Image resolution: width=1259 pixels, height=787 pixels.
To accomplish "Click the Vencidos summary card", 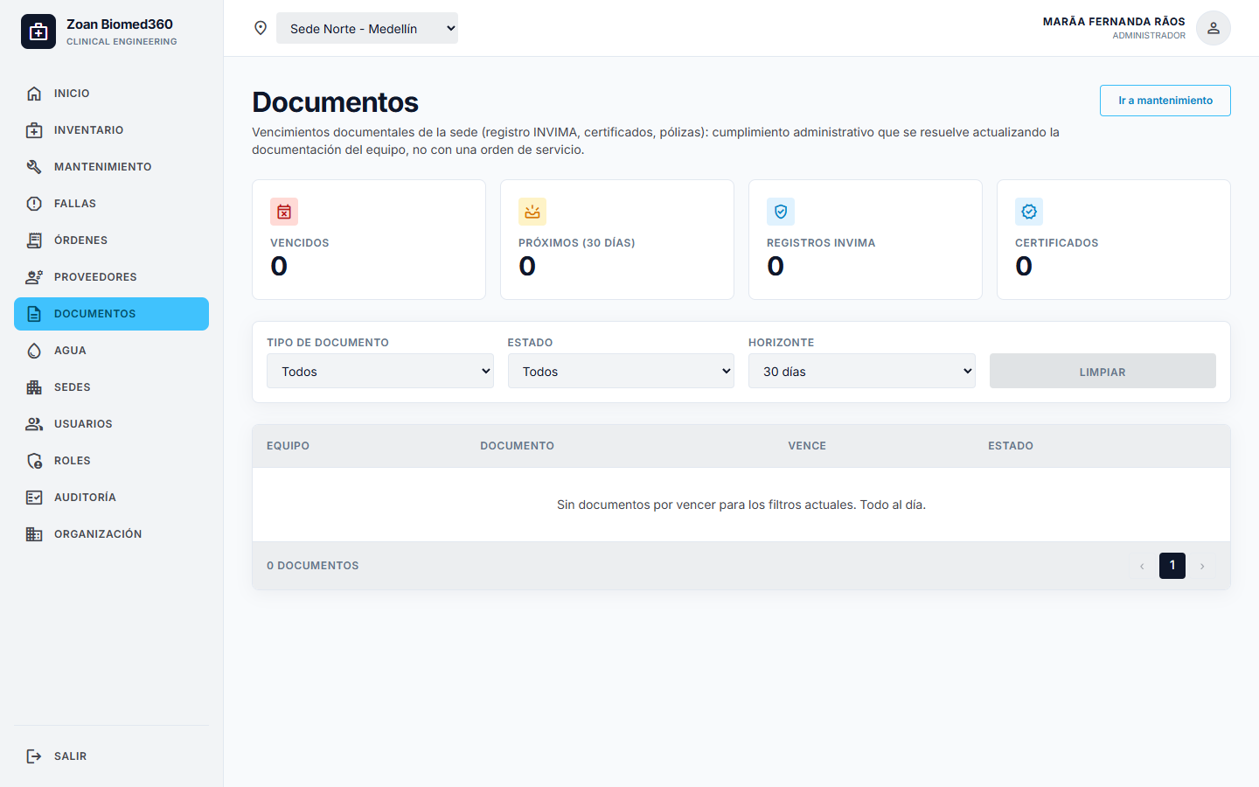I will [x=369, y=240].
